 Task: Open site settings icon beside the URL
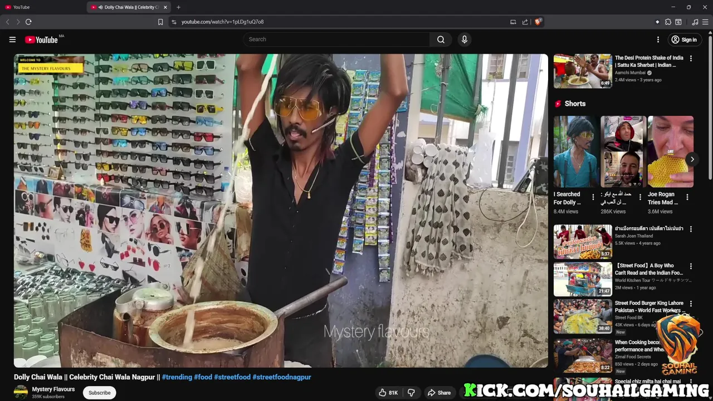174,22
